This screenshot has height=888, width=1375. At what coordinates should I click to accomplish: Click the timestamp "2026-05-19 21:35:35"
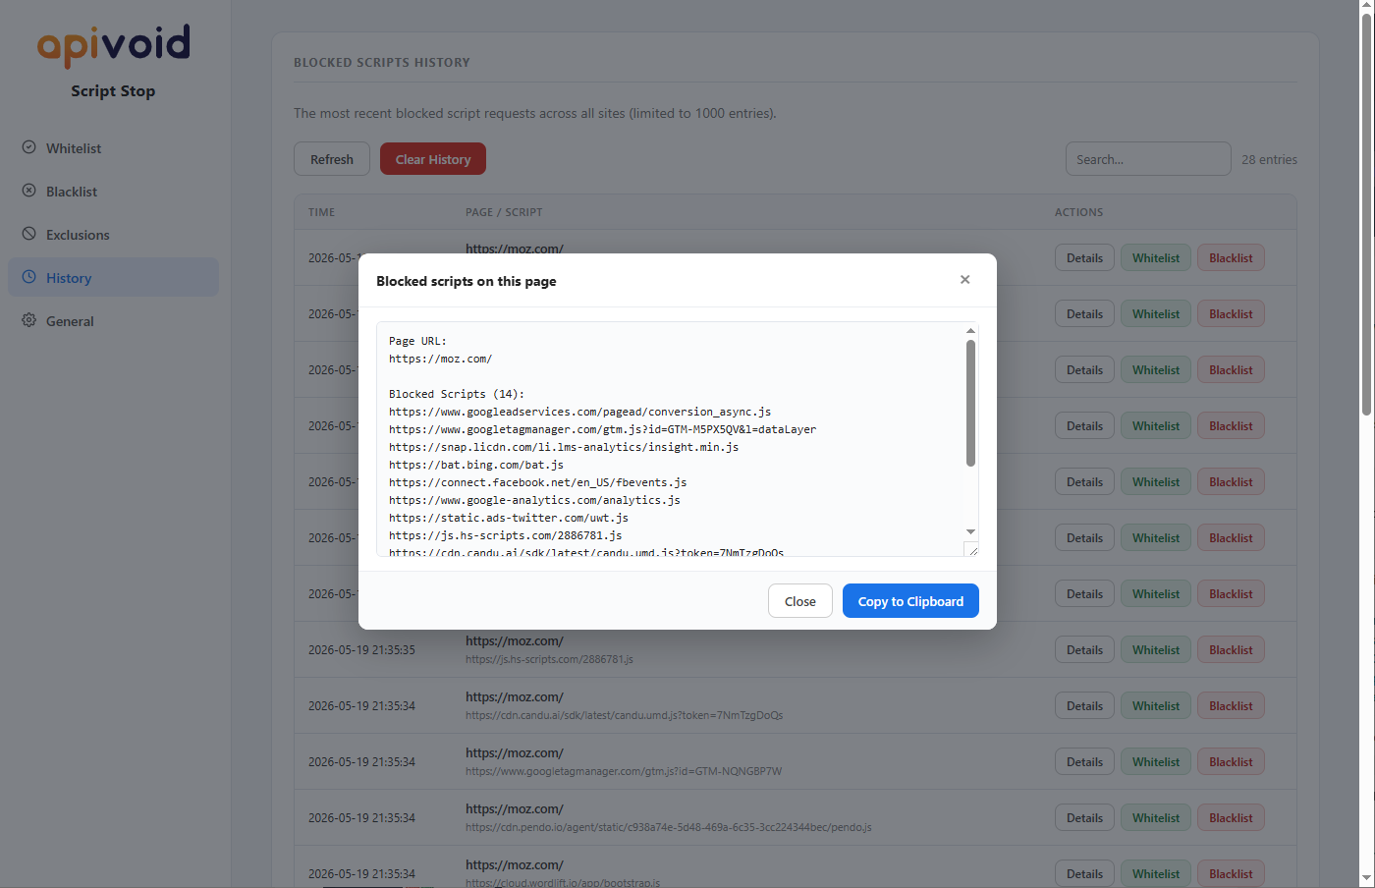pos(361,650)
